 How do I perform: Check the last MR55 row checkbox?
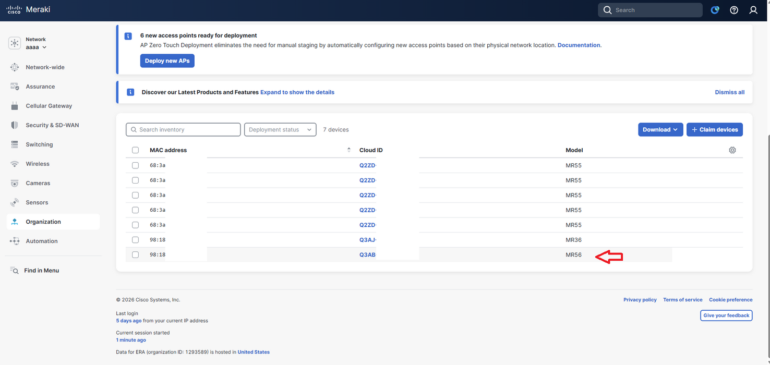coord(136,225)
